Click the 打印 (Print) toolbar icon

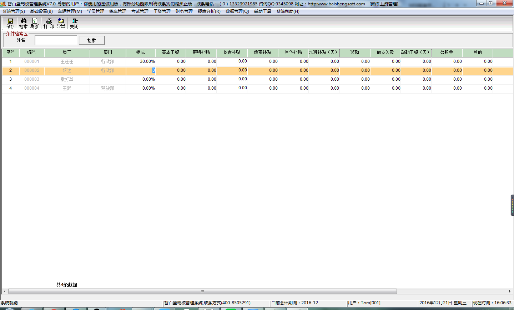pos(49,24)
